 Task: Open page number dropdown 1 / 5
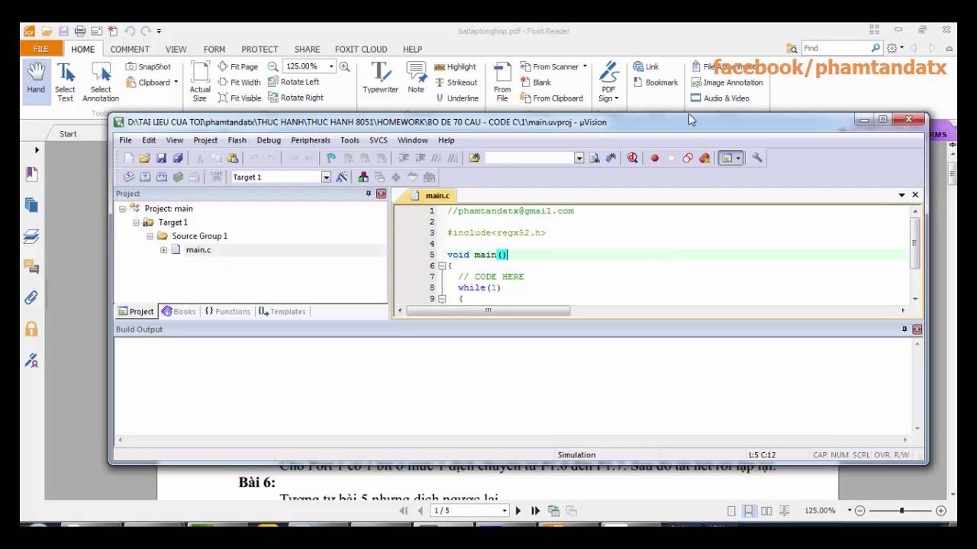(x=504, y=511)
